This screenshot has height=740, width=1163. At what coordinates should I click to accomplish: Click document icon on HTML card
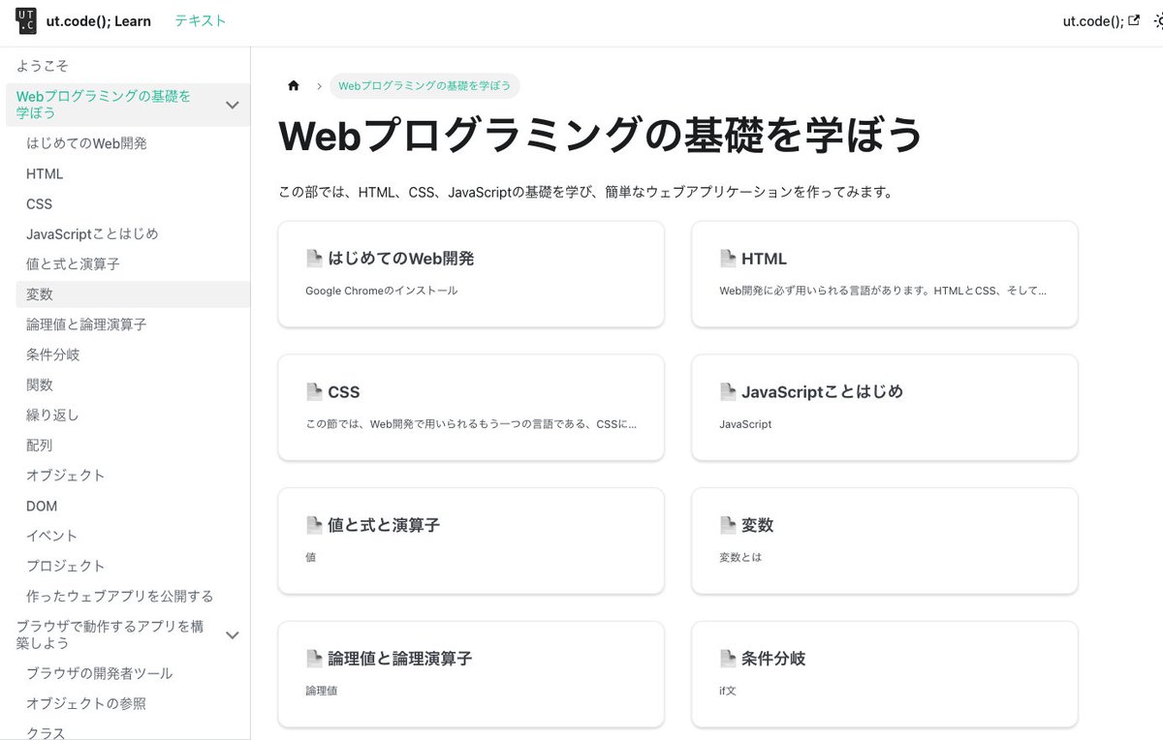[x=728, y=259]
